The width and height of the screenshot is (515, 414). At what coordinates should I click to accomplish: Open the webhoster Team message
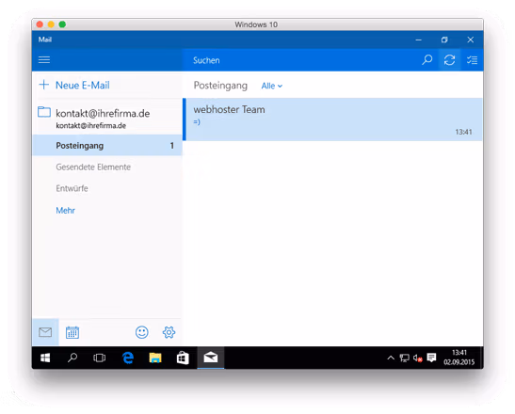[332, 119]
